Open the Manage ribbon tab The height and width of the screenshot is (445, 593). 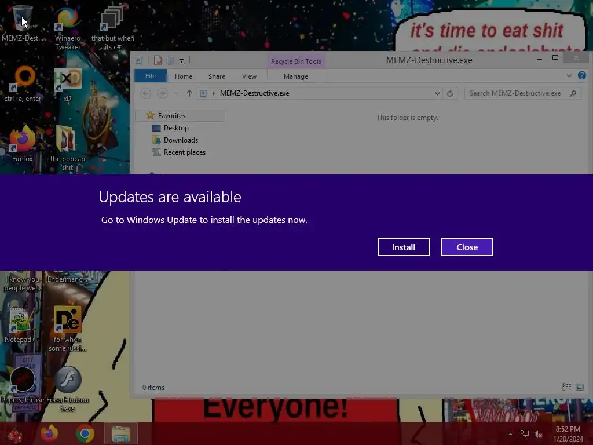click(296, 76)
